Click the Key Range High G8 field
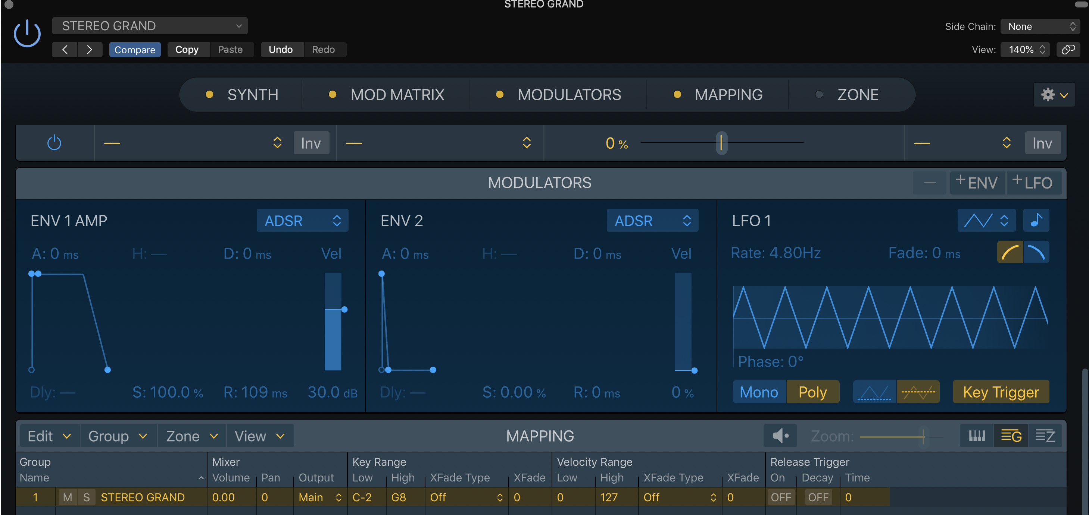 click(406, 497)
